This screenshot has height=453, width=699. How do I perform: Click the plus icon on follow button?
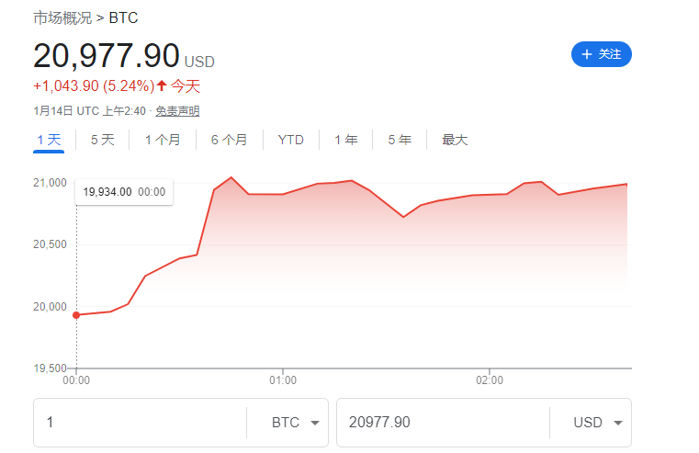point(586,55)
